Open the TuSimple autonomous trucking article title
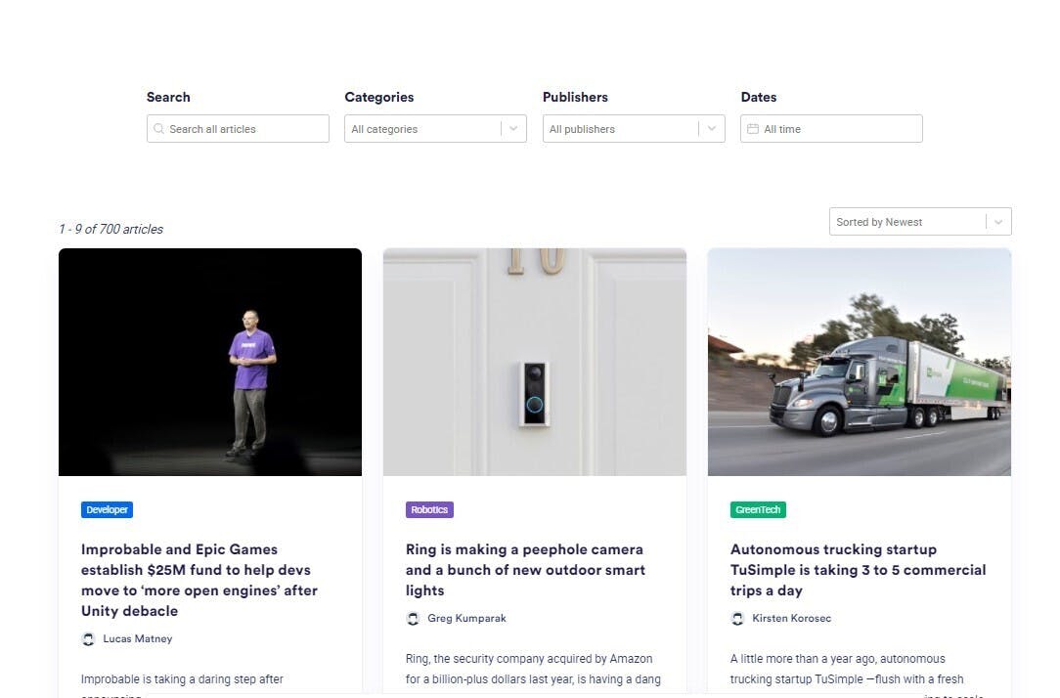This screenshot has width=1060, height=698. [858, 570]
